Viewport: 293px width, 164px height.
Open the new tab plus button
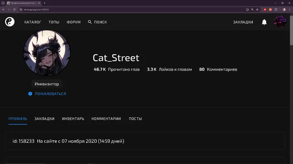pos(45,3)
